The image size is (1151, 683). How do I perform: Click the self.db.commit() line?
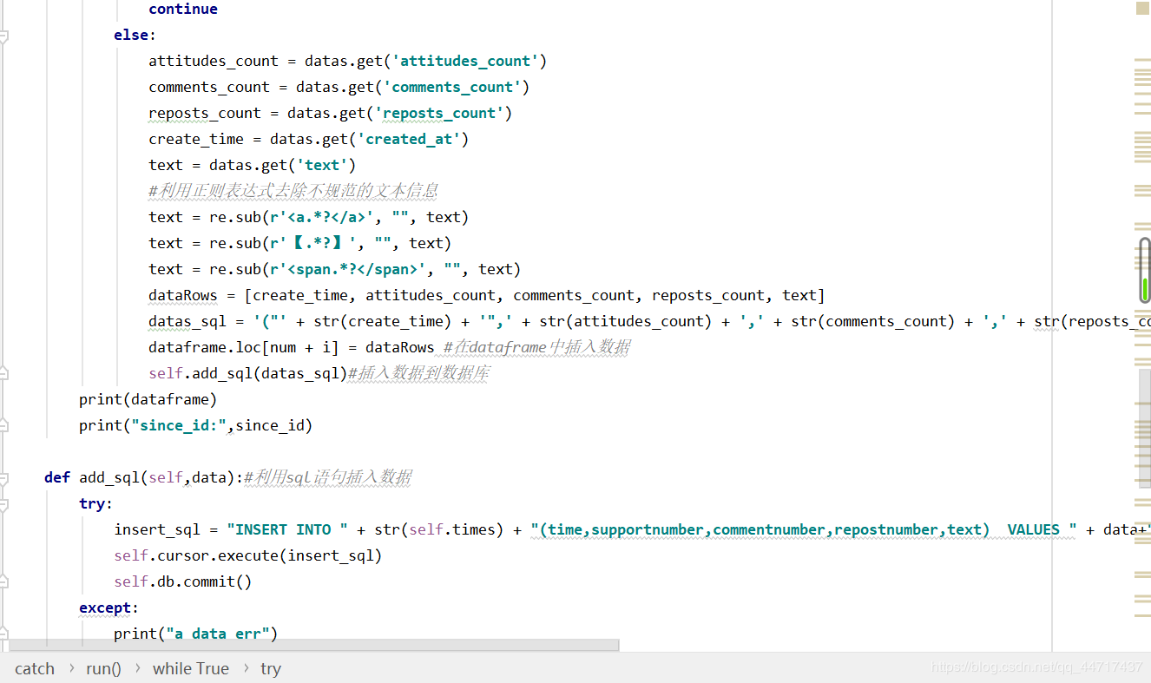(x=183, y=581)
